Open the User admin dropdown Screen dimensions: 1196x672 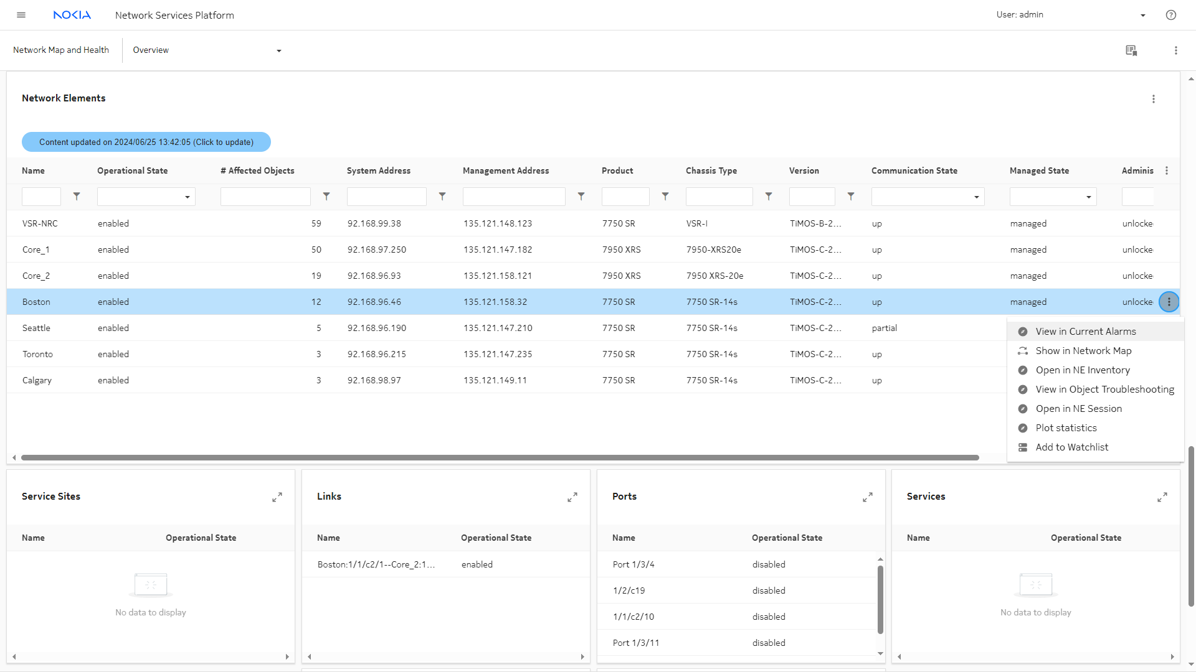(1142, 15)
